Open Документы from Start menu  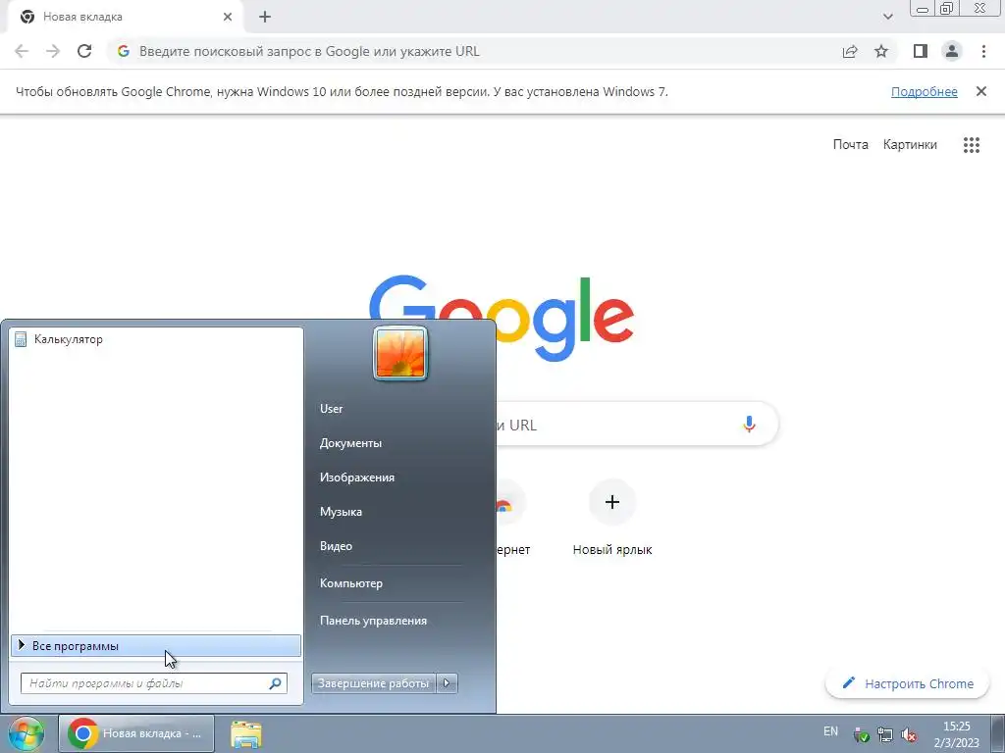[x=350, y=443]
